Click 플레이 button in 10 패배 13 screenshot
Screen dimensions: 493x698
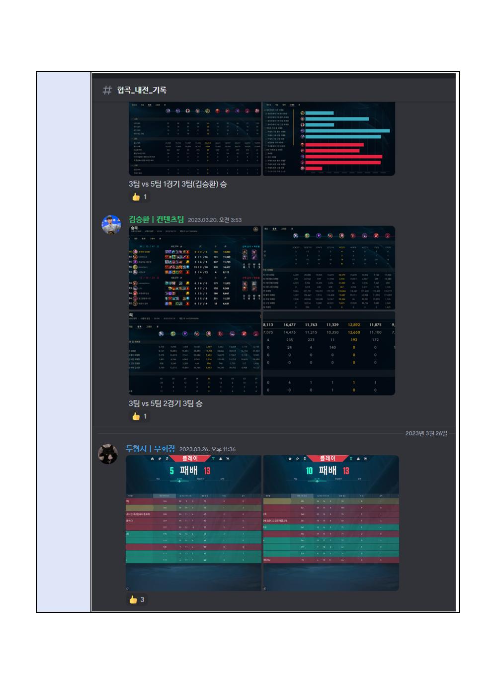328,459
